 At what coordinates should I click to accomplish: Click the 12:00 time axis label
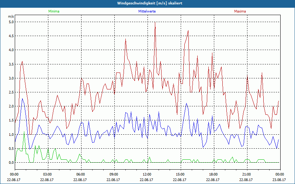point(147,174)
